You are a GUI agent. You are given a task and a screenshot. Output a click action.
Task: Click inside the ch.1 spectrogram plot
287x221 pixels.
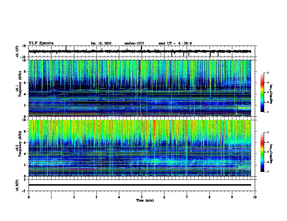pos(140,88)
